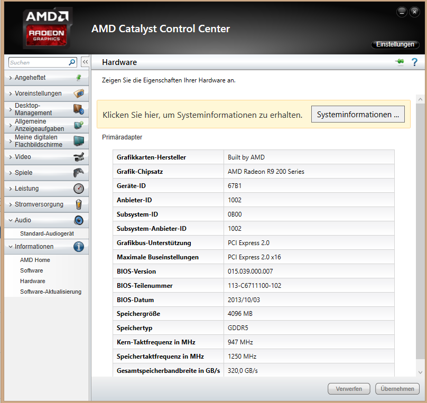
Task: Click the Audio speaker icon
Action: [79, 220]
